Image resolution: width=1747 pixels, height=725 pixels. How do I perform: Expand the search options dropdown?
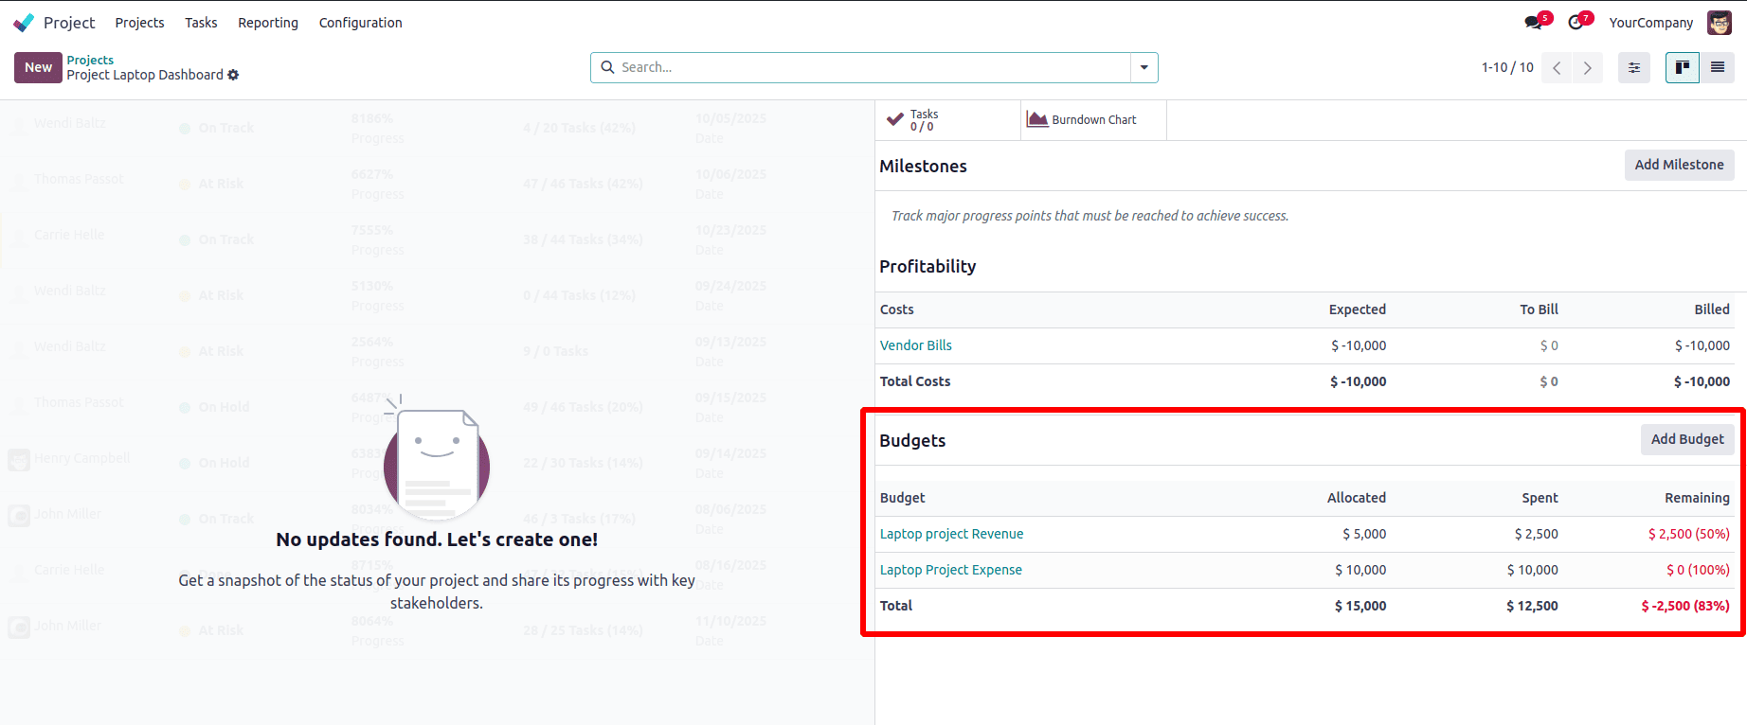pyautogui.click(x=1144, y=67)
